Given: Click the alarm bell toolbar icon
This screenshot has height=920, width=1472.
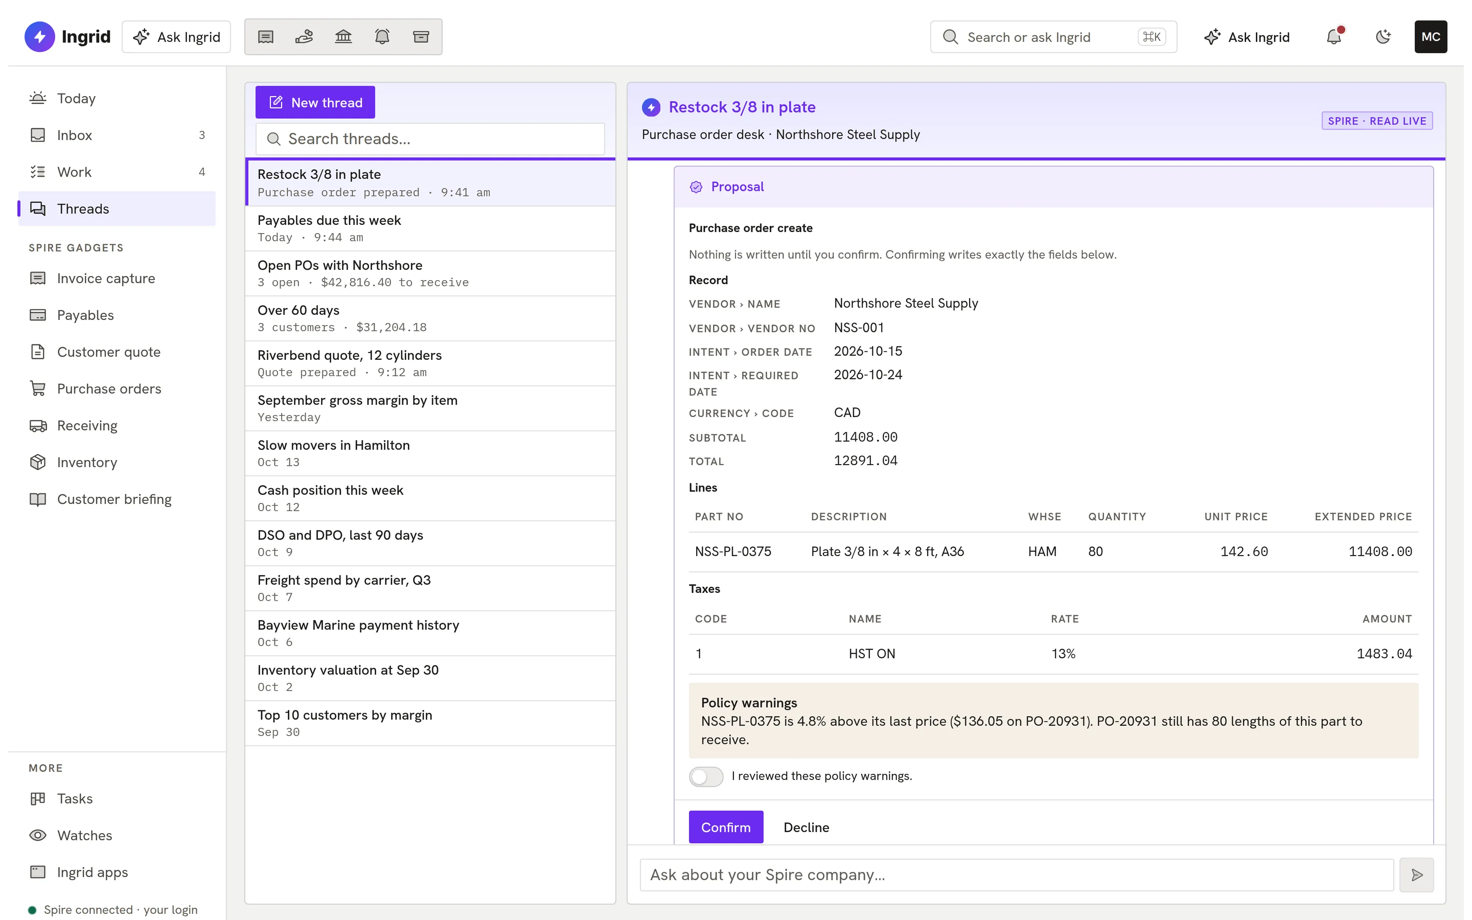Looking at the screenshot, I should [x=382, y=37].
